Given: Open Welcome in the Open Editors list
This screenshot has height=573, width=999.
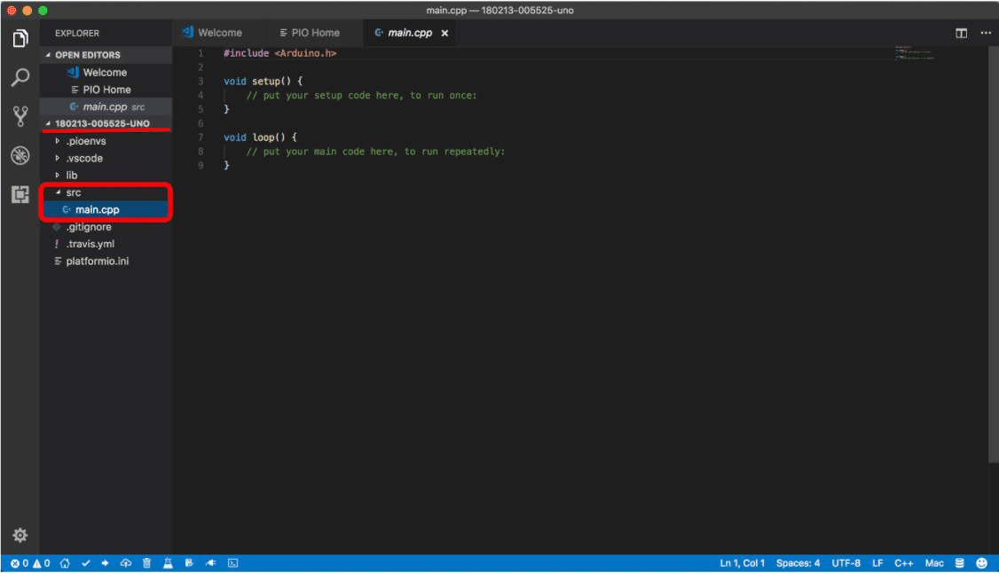Looking at the screenshot, I should coord(106,73).
